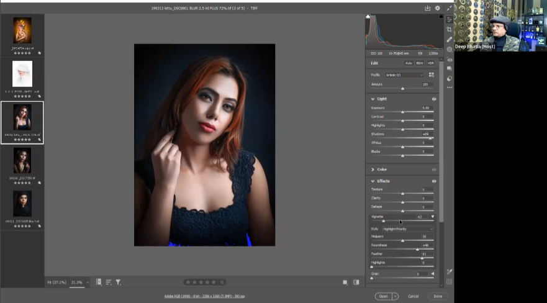This screenshot has height=303, width=547.
Task: Toggle Effects panel visibility eye
Action: 434,181
